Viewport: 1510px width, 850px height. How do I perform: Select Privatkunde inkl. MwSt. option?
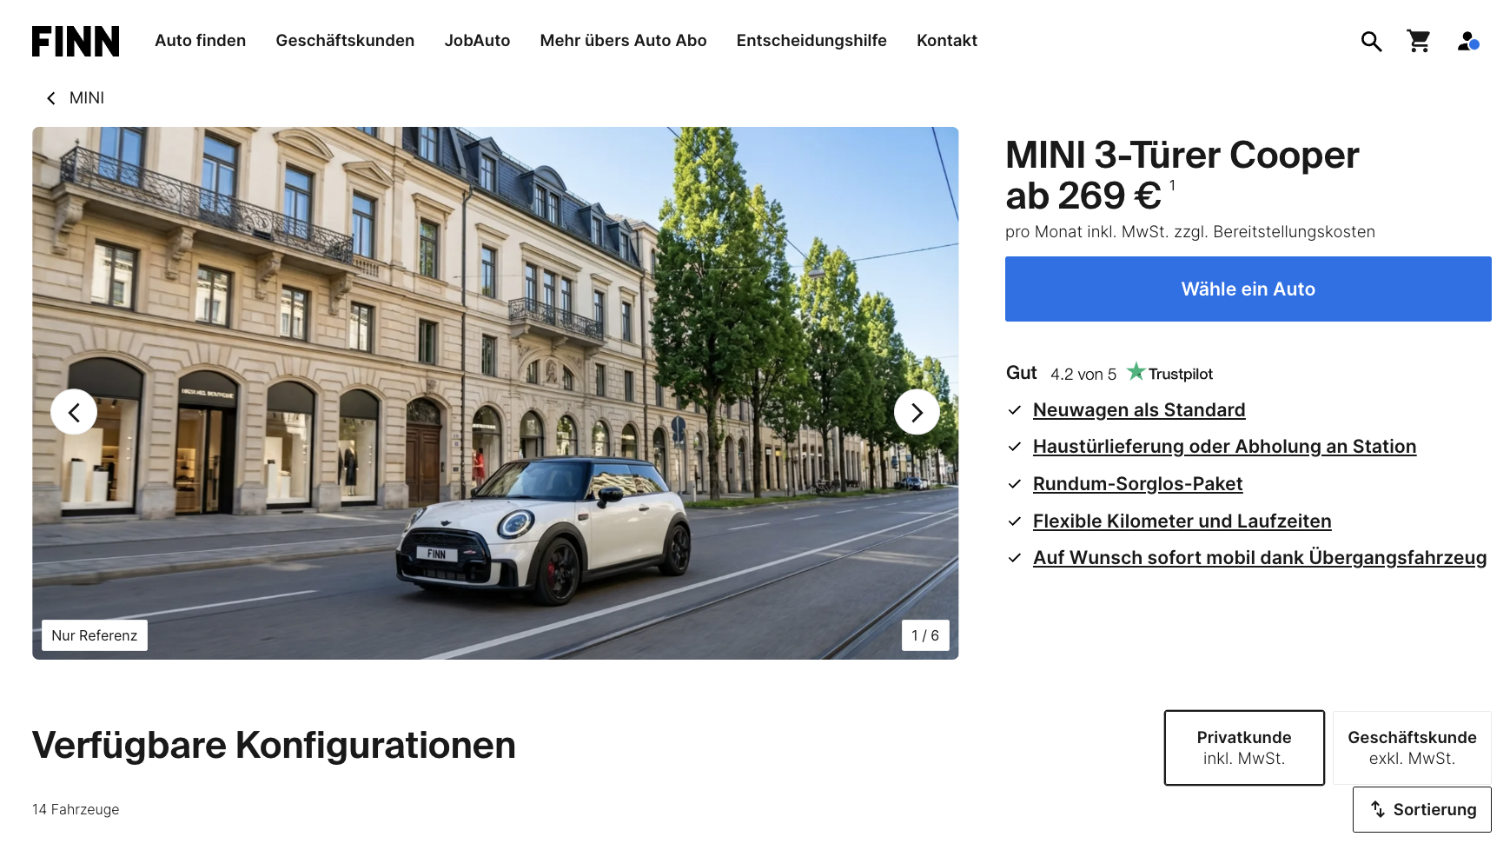(1244, 747)
